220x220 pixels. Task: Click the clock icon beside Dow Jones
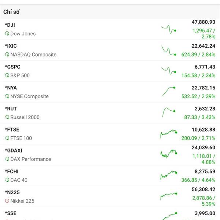coord(7,33)
